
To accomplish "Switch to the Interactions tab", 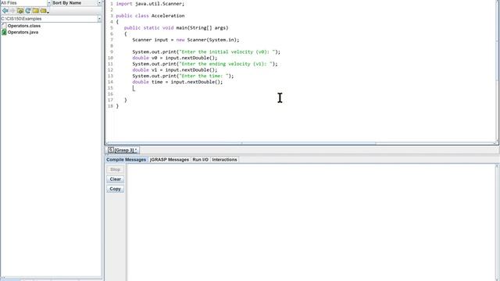I will point(224,159).
